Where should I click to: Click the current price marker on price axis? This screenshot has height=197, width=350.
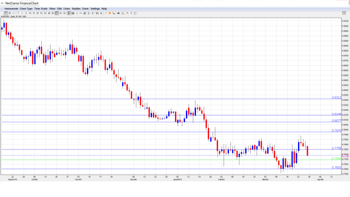345,156
